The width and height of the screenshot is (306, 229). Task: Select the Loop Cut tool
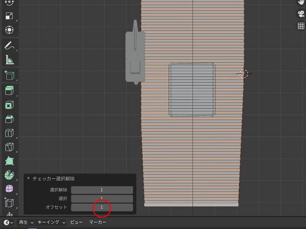click(x=9, y=133)
